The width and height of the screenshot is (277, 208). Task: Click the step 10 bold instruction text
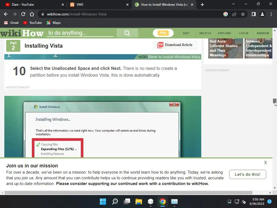pos(76,69)
